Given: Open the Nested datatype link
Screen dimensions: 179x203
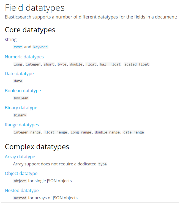Looking at the screenshot, I should [22, 190].
